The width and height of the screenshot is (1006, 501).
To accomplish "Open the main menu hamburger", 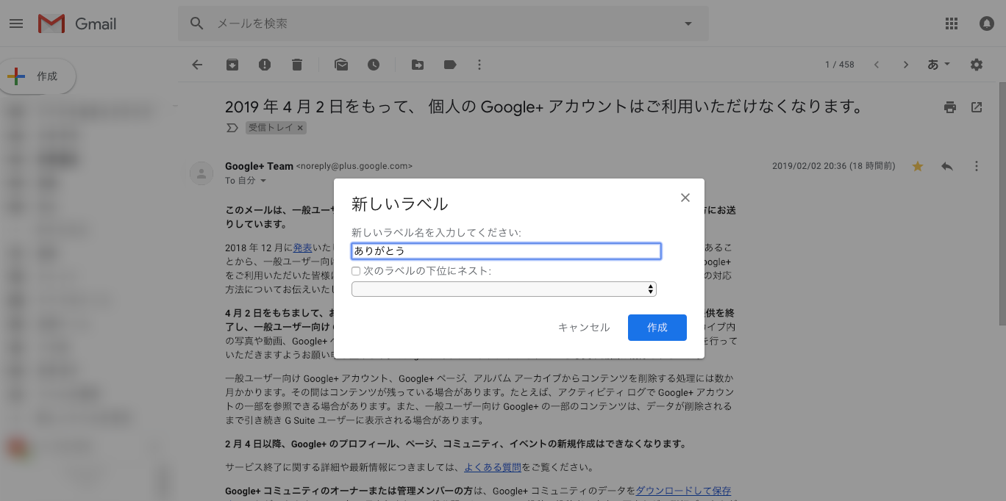I will pos(16,24).
